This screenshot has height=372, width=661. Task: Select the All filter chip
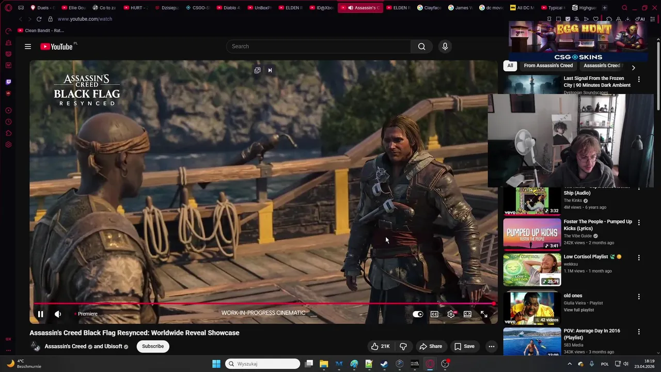point(510,66)
